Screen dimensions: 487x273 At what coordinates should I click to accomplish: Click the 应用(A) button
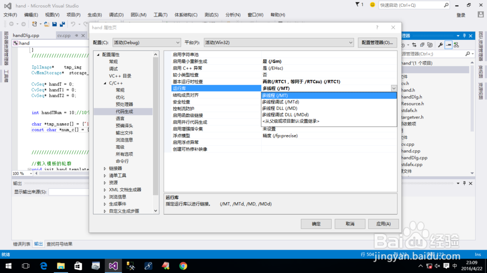tap(383, 224)
